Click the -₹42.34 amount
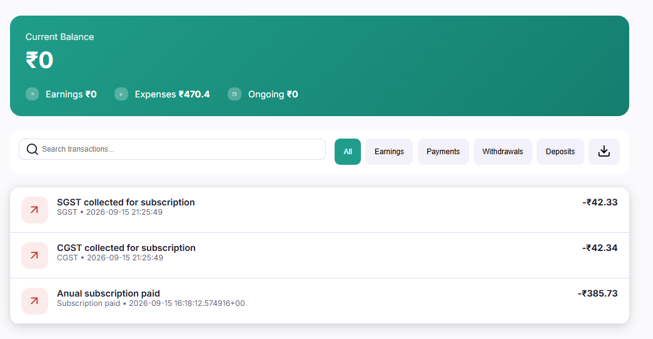 (600, 248)
